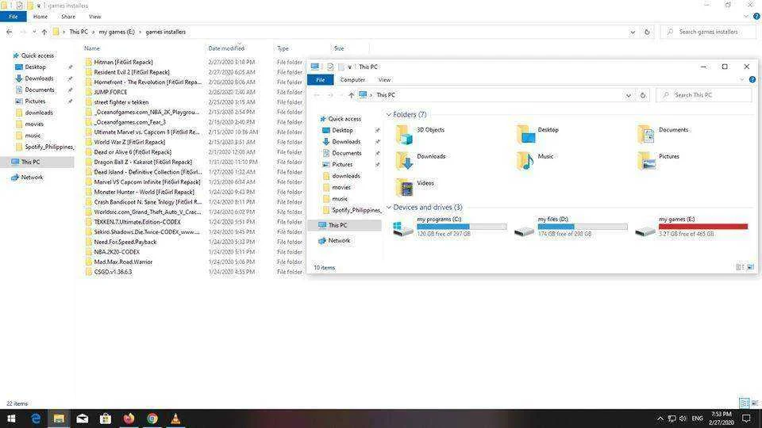The height and width of the screenshot is (428, 762).
Task: Collapse the Devices and drives (3) group
Action: coord(389,207)
